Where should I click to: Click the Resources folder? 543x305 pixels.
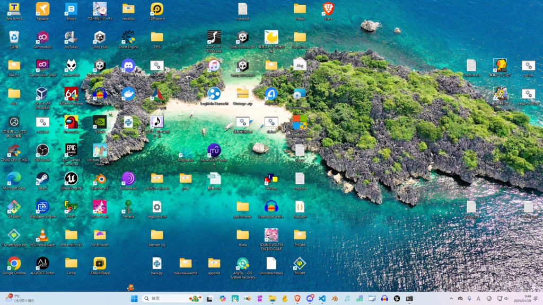pyautogui.click(x=300, y=40)
